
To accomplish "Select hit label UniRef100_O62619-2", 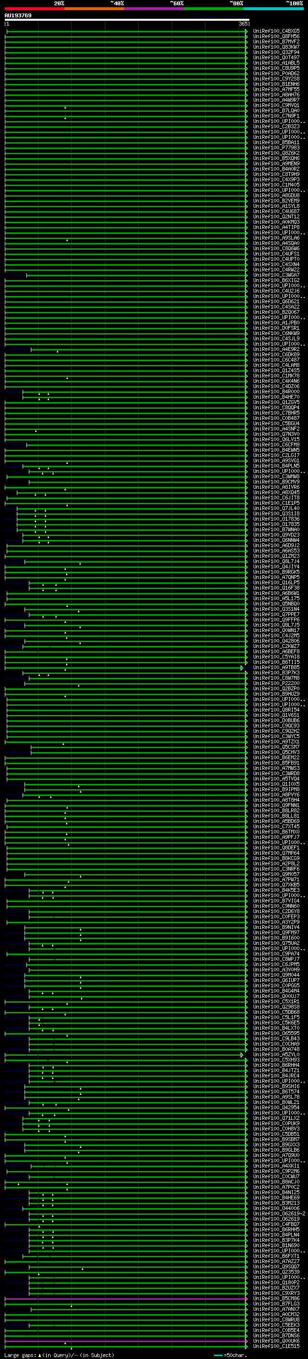I will (x=279, y=1213).
